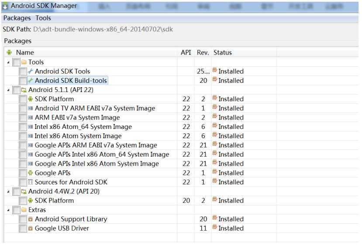
Task: Click the Google USB Driver package icon
Action: [x=31, y=228]
